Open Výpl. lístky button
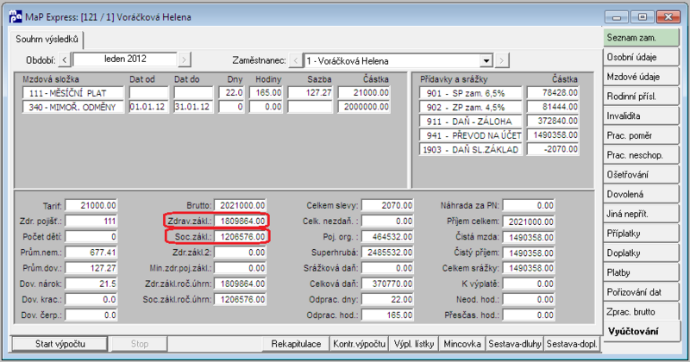Screen dimensions: 690x362 pyautogui.click(x=414, y=344)
